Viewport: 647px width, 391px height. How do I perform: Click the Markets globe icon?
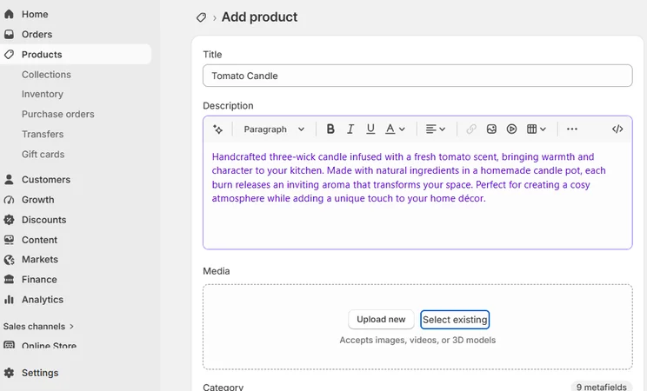(x=9, y=260)
